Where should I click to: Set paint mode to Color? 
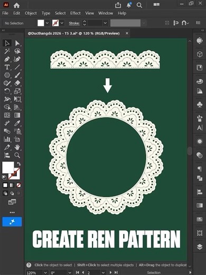5,185
